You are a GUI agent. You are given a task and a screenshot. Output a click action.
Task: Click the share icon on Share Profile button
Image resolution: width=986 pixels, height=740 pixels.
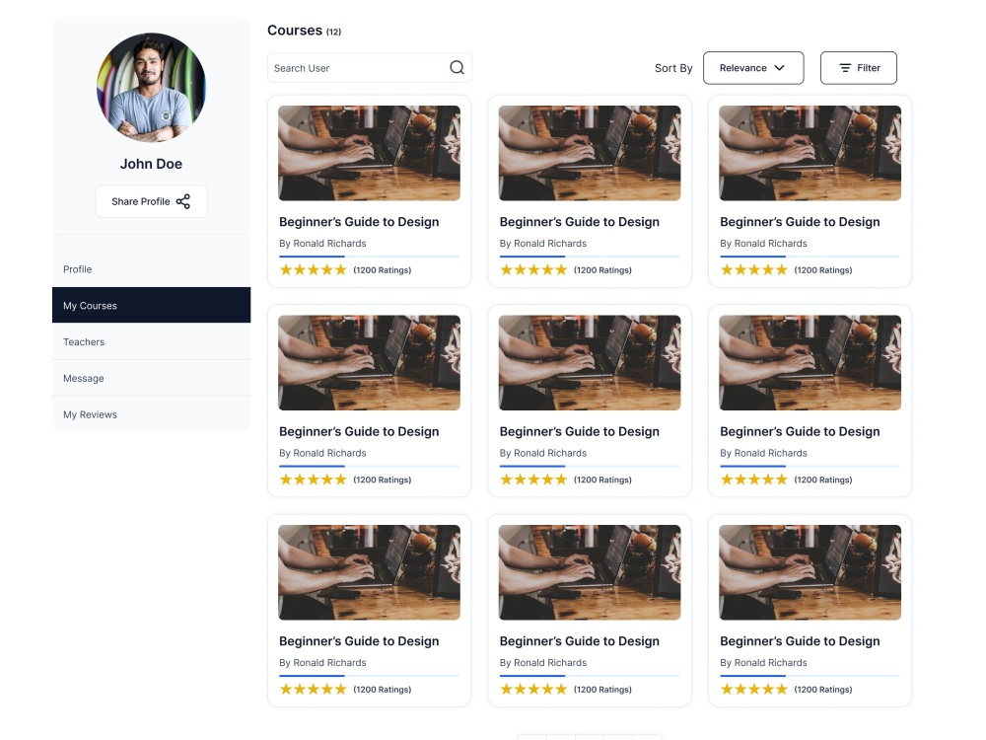click(x=183, y=200)
